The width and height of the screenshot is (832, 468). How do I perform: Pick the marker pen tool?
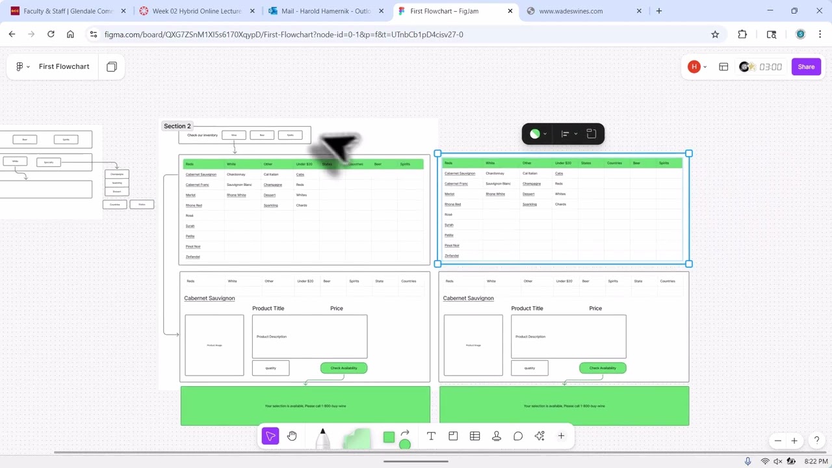point(322,439)
